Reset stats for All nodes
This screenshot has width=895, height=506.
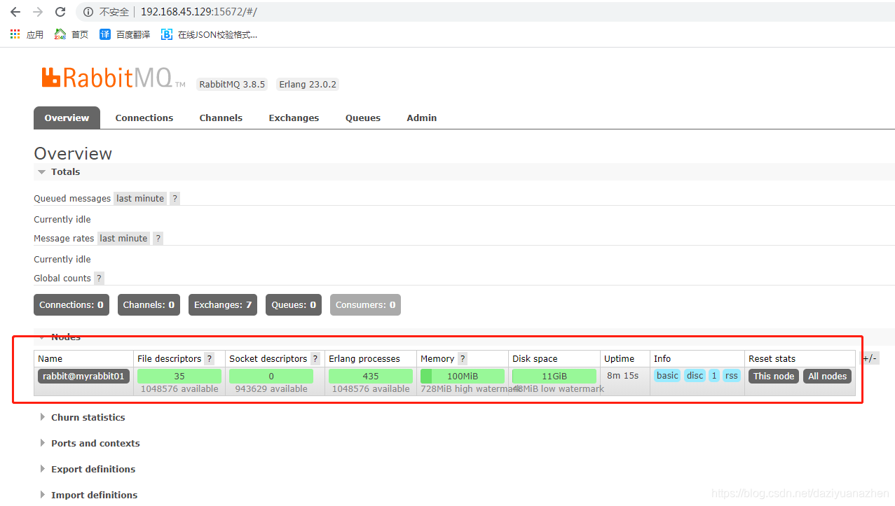pyautogui.click(x=827, y=377)
